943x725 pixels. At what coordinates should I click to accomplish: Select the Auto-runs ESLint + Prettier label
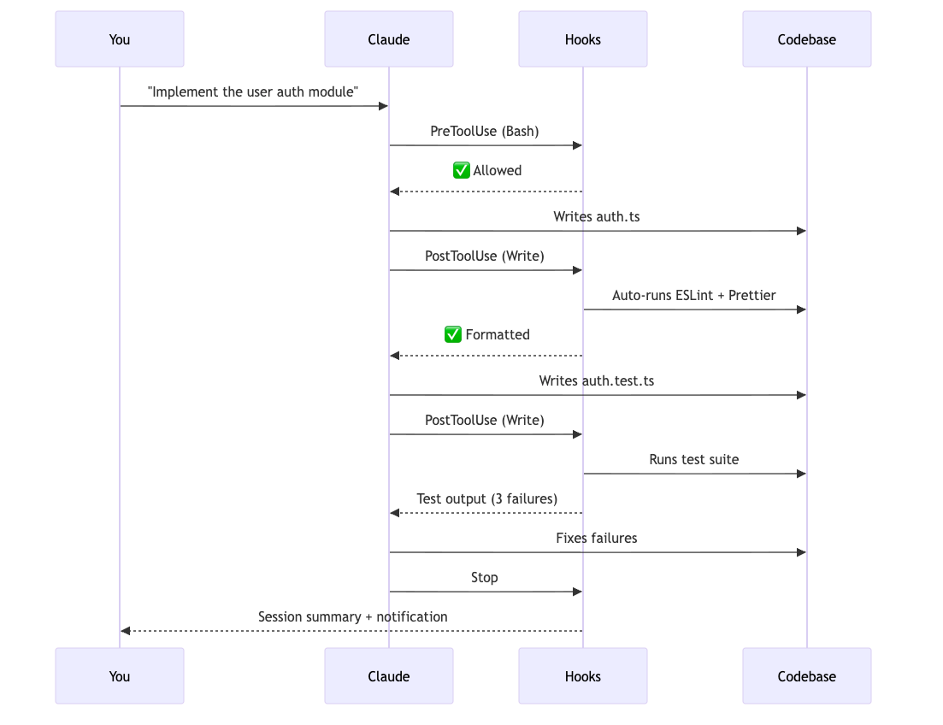click(694, 296)
